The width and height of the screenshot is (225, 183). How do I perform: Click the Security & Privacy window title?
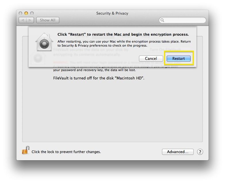112,13
